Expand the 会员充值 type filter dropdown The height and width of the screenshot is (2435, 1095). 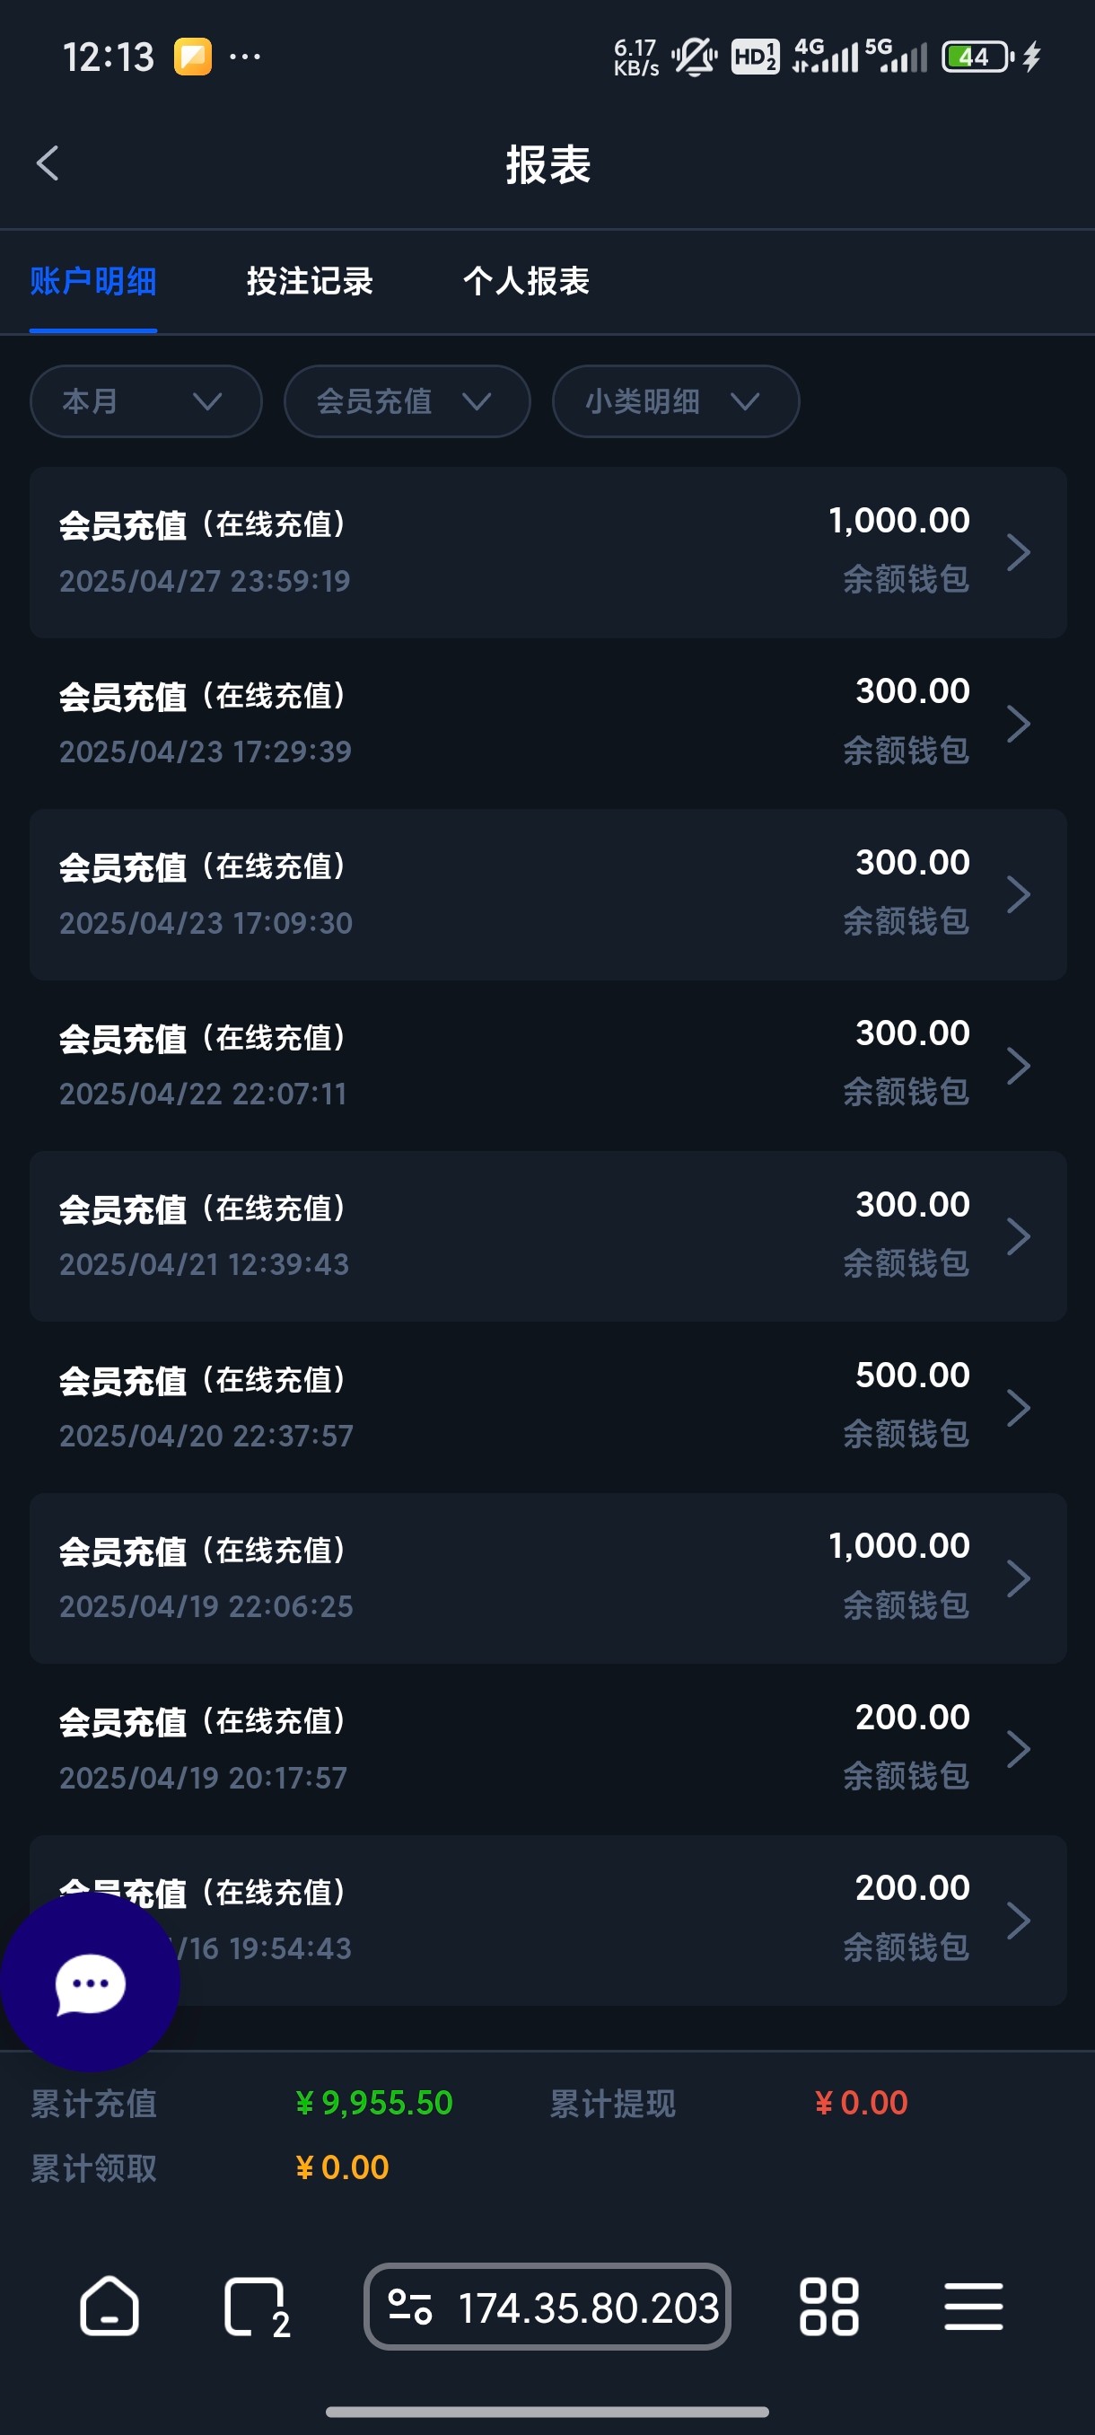point(407,401)
